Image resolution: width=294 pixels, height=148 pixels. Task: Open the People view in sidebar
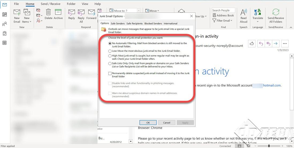coord(4,24)
